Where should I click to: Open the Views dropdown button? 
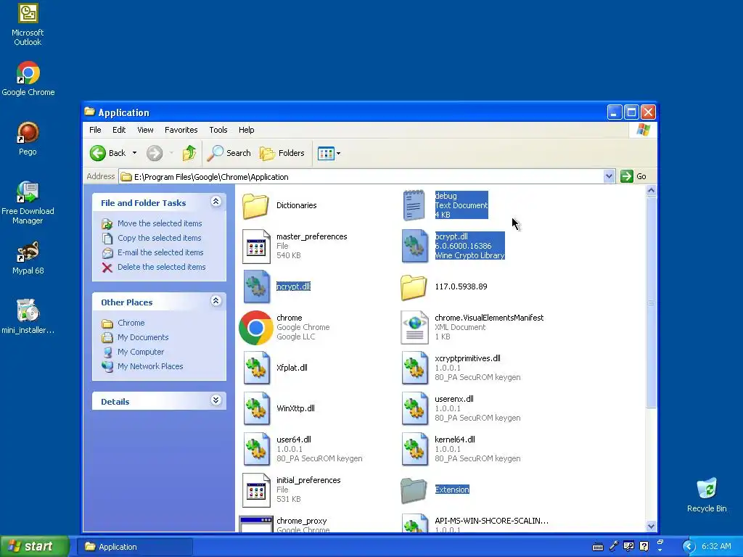[x=329, y=154]
